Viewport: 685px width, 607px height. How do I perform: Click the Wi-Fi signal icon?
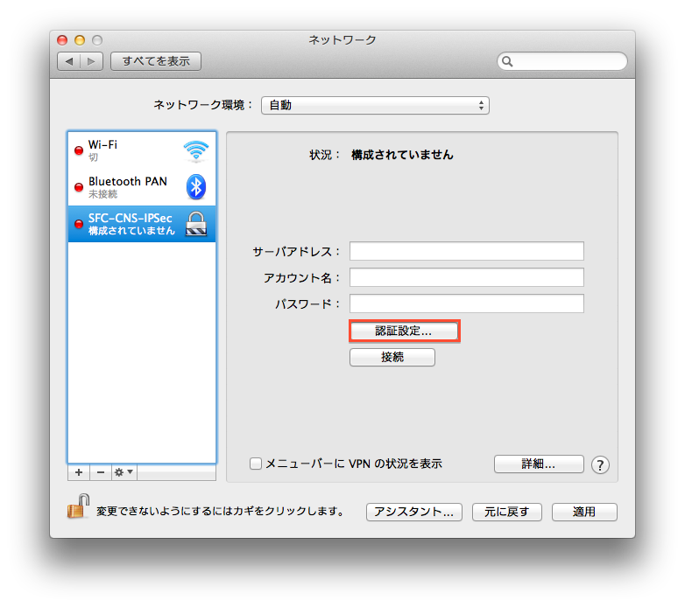[x=196, y=150]
